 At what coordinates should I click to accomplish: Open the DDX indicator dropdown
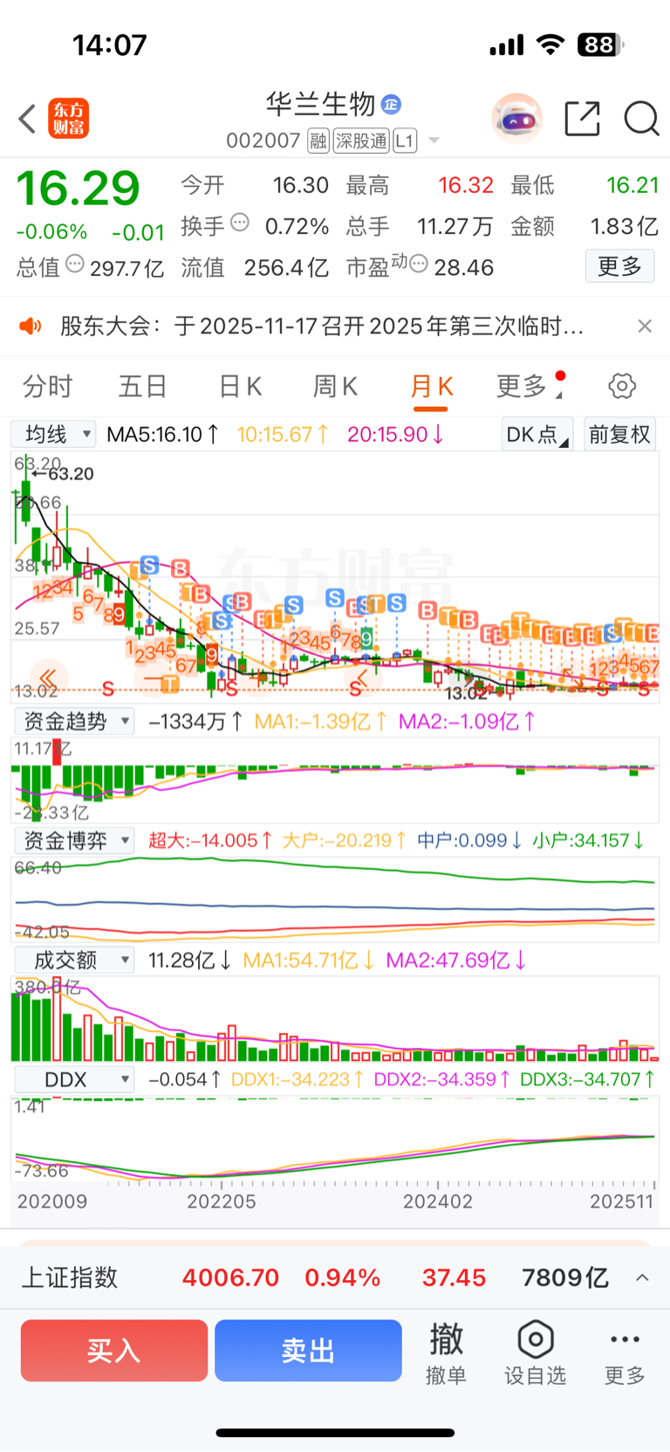pos(73,1080)
